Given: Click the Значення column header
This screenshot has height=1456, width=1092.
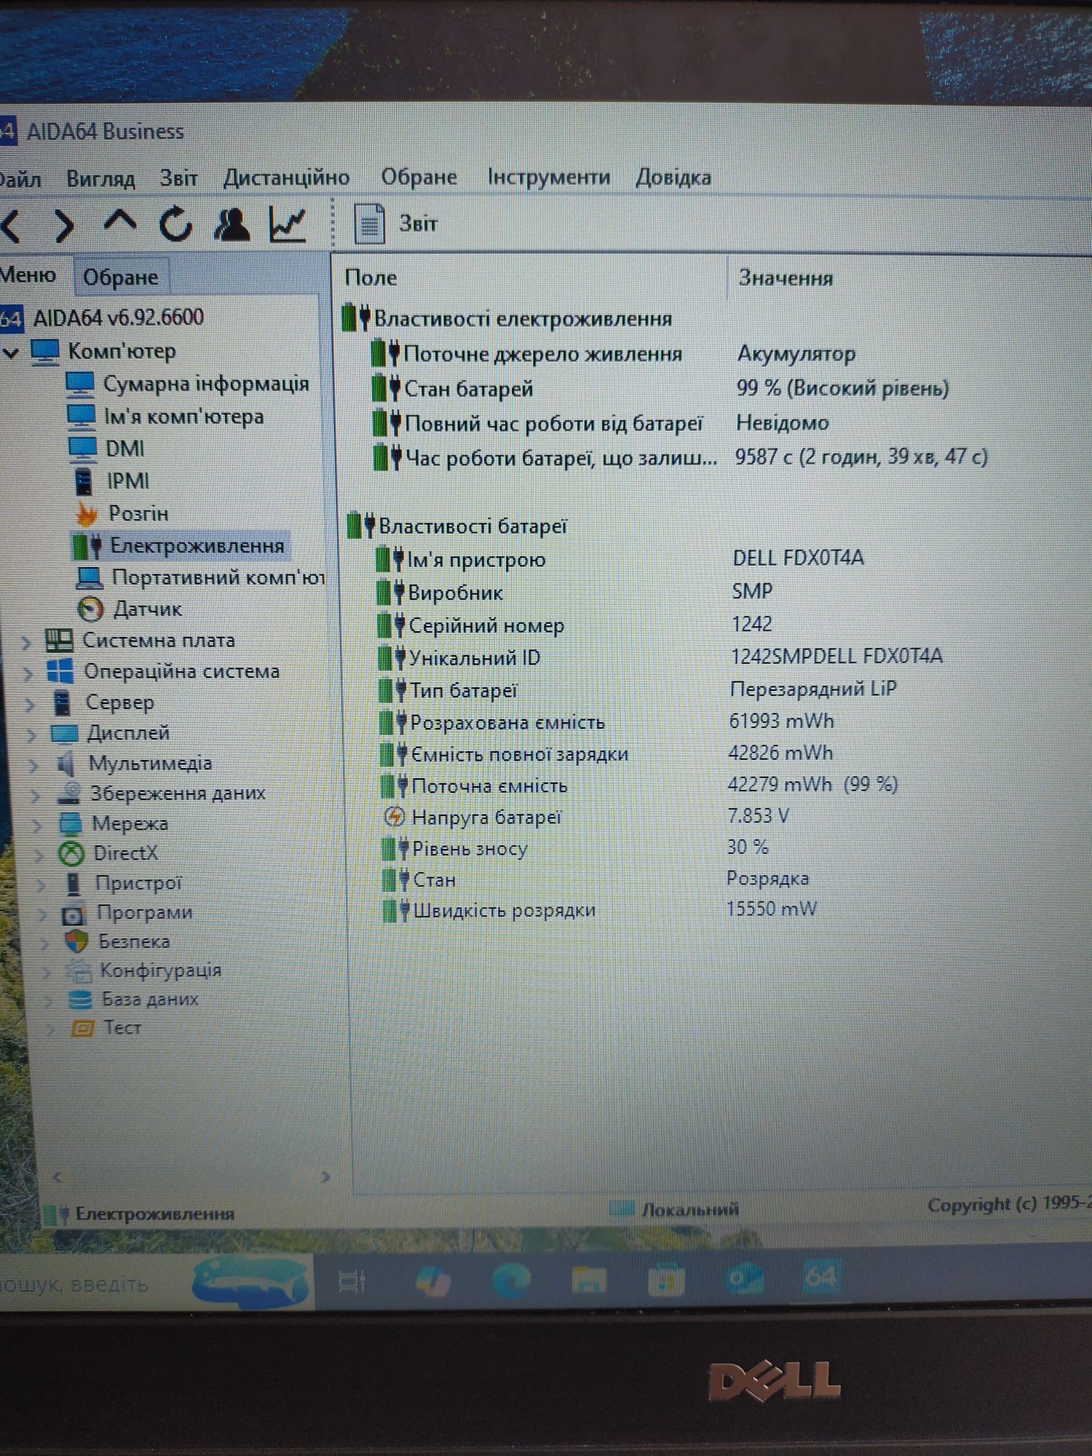Looking at the screenshot, I should (x=786, y=277).
